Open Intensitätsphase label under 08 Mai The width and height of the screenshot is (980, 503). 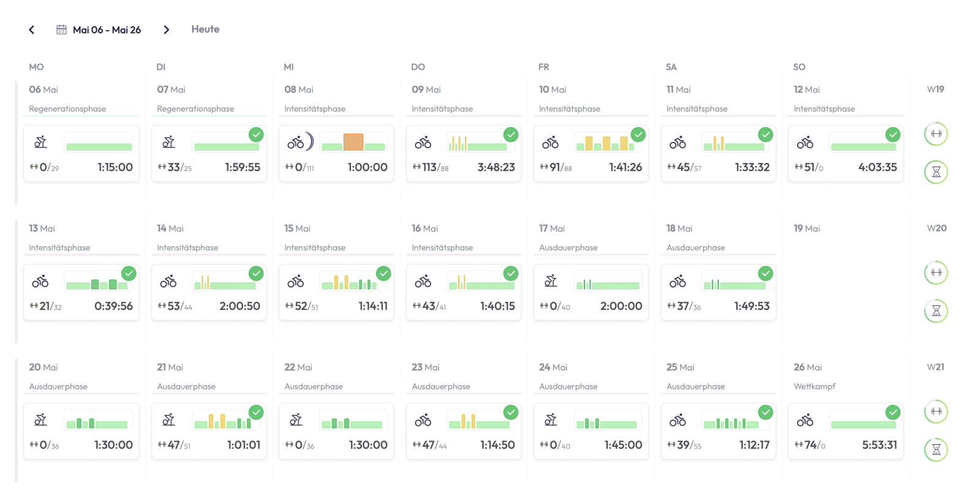tap(315, 108)
